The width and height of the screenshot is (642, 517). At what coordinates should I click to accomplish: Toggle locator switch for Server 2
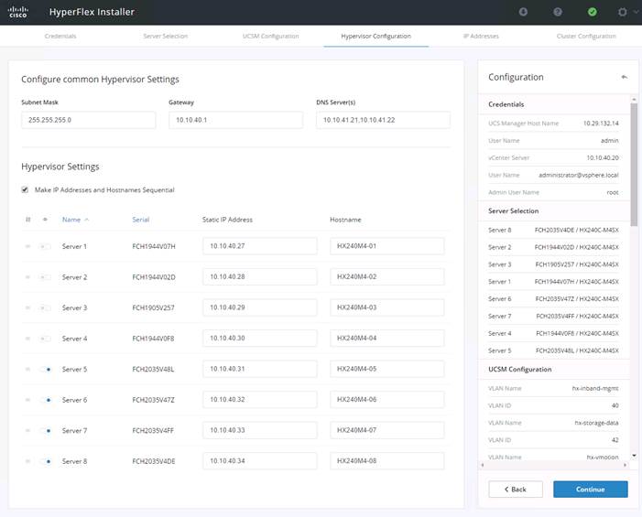[45, 277]
